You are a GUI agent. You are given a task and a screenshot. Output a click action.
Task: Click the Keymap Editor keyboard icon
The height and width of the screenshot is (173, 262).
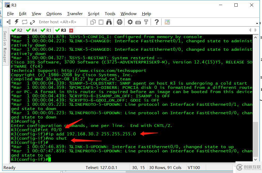tap(138, 22)
